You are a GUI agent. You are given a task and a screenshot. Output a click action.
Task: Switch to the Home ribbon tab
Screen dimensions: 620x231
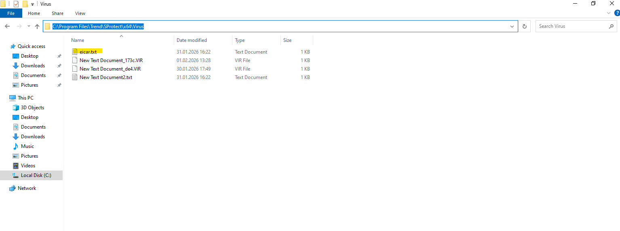pyautogui.click(x=34, y=13)
